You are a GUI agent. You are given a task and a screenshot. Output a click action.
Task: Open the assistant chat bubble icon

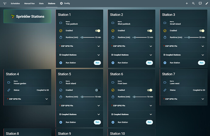(x=200, y=3)
